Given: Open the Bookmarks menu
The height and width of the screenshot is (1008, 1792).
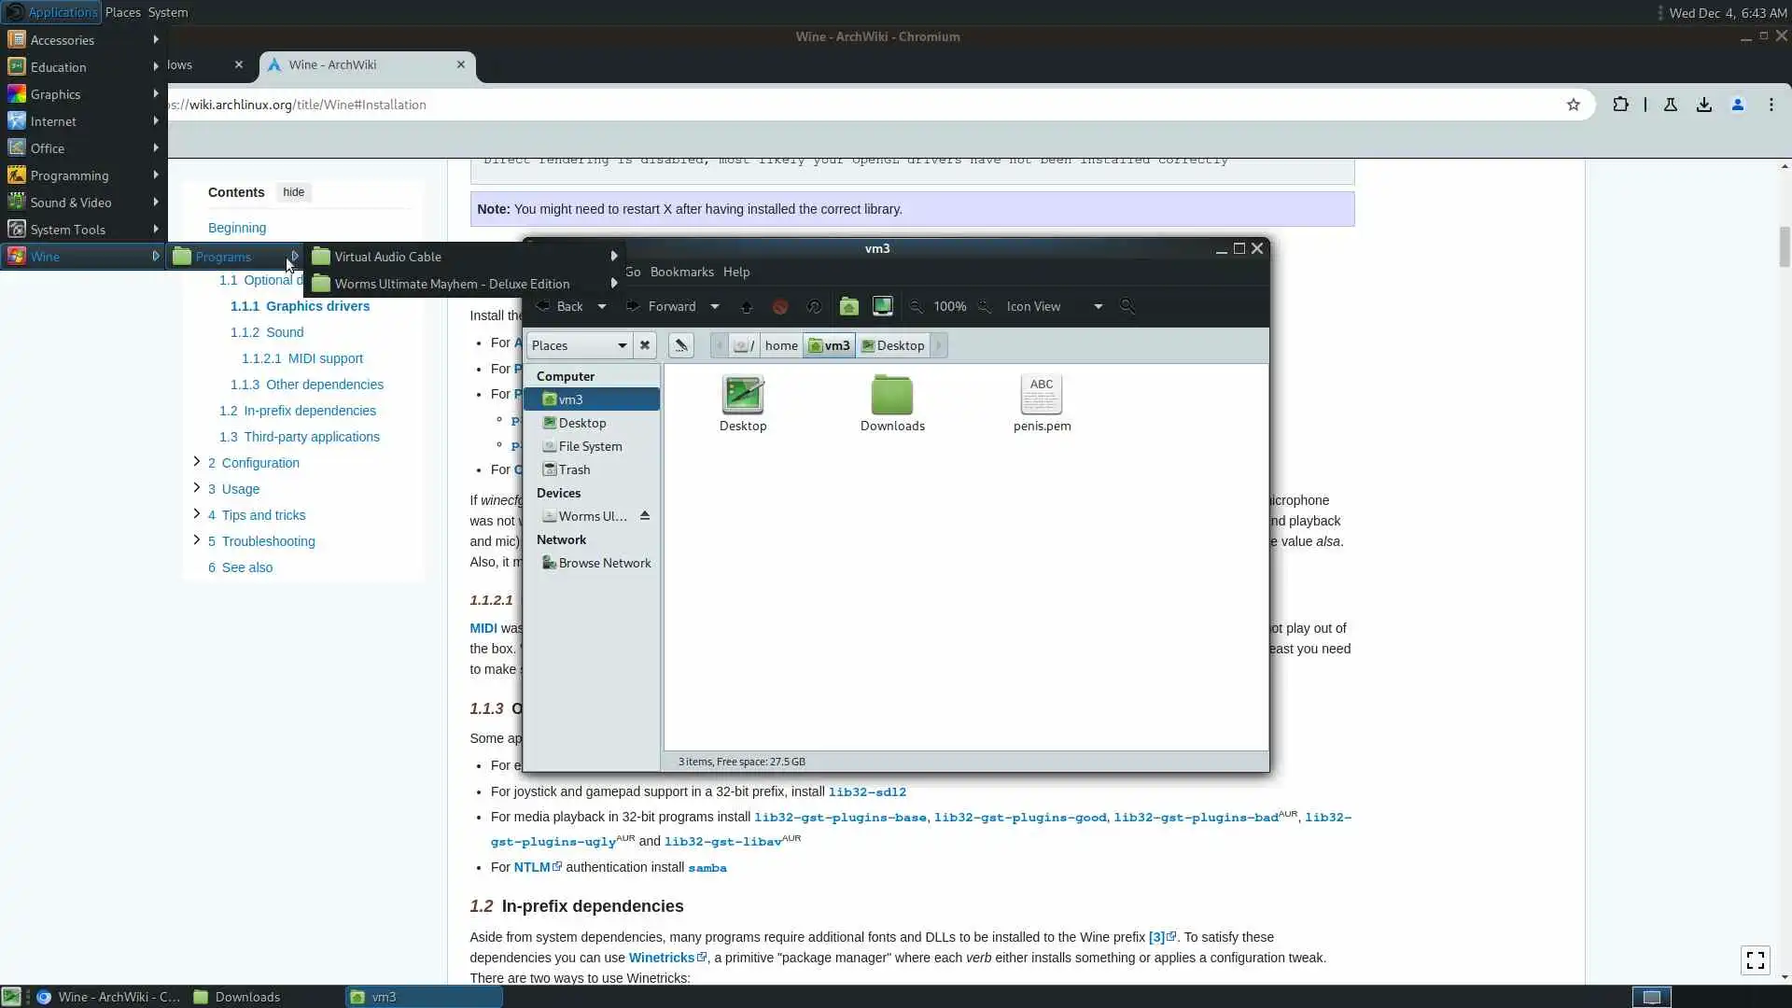Looking at the screenshot, I should pyautogui.click(x=681, y=272).
